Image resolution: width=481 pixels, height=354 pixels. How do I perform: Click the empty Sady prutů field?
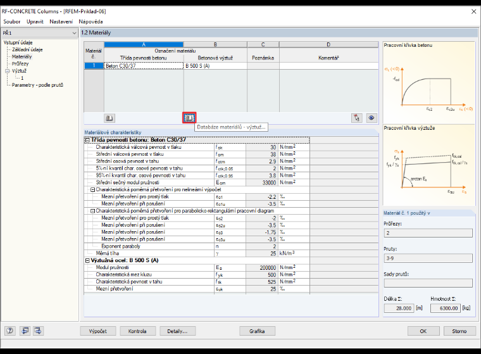click(428, 283)
